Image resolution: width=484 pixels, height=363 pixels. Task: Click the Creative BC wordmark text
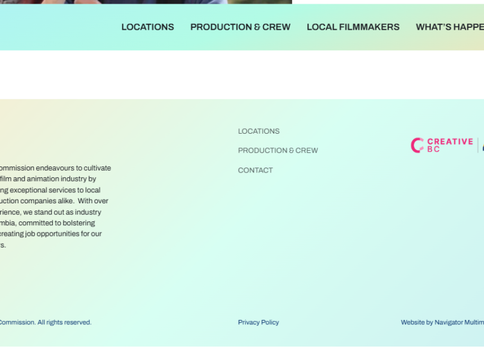click(450, 145)
